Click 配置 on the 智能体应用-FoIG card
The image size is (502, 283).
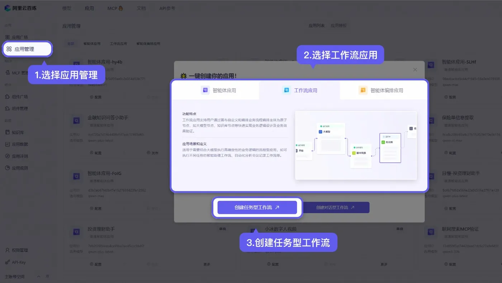tap(96, 208)
